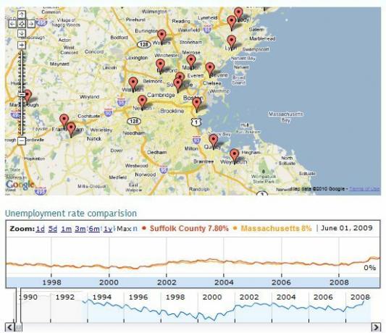Screen dimensions: 386x333
Task: Set chart zoom to Max
Action: 124,229
